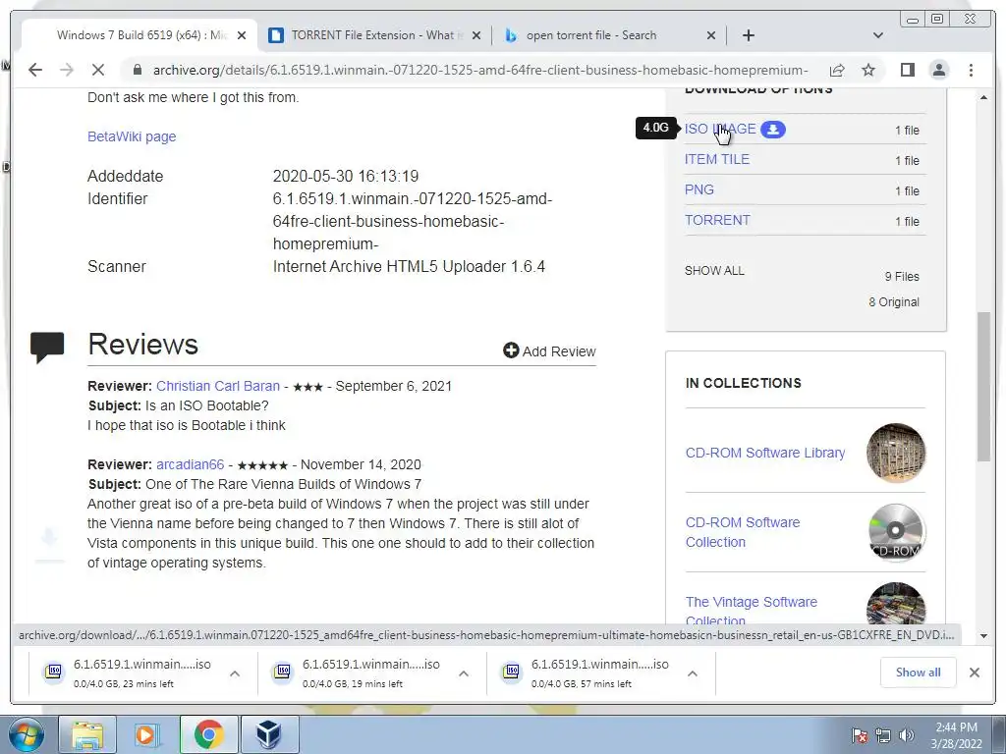Click the volume speaker tray icon
This screenshot has height=754, width=1006.
(907, 735)
